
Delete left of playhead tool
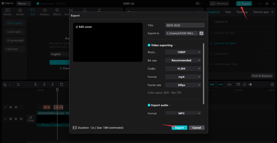click(44, 85)
